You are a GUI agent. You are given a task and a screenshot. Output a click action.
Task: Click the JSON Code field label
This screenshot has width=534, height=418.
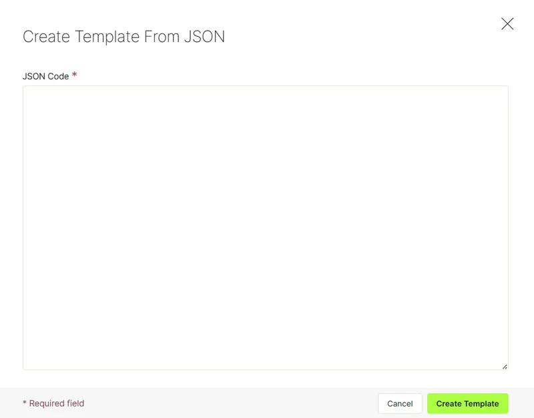tap(45, 76)
